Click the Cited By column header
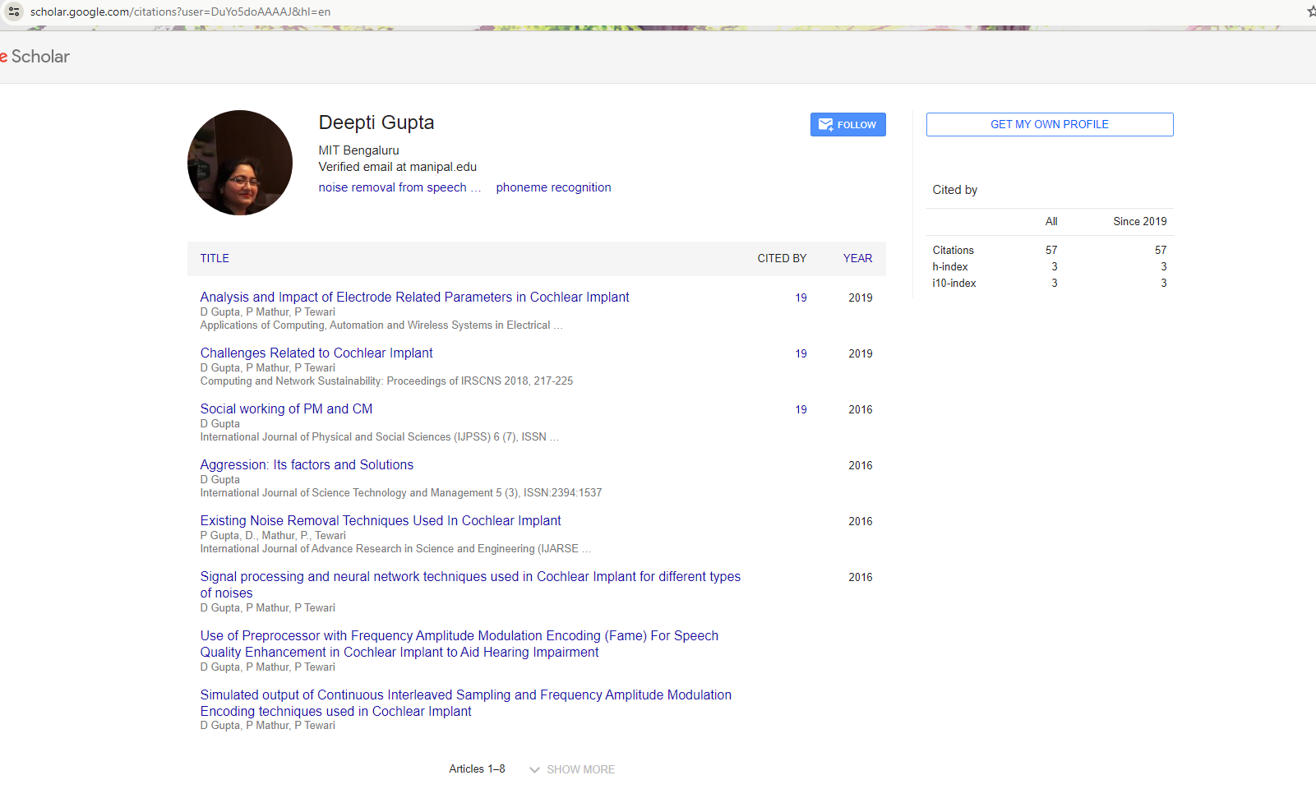Screen dimensions: 1316x803 pos(781,258)
